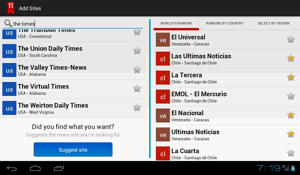Open the ve icon for El Universal
300x175 pixels.
tap(163, 40)
